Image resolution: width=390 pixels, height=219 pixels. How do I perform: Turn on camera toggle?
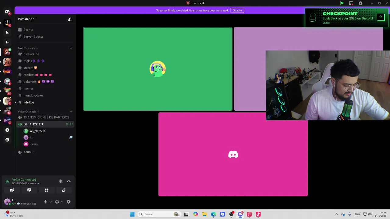click(x=12, y=190)
